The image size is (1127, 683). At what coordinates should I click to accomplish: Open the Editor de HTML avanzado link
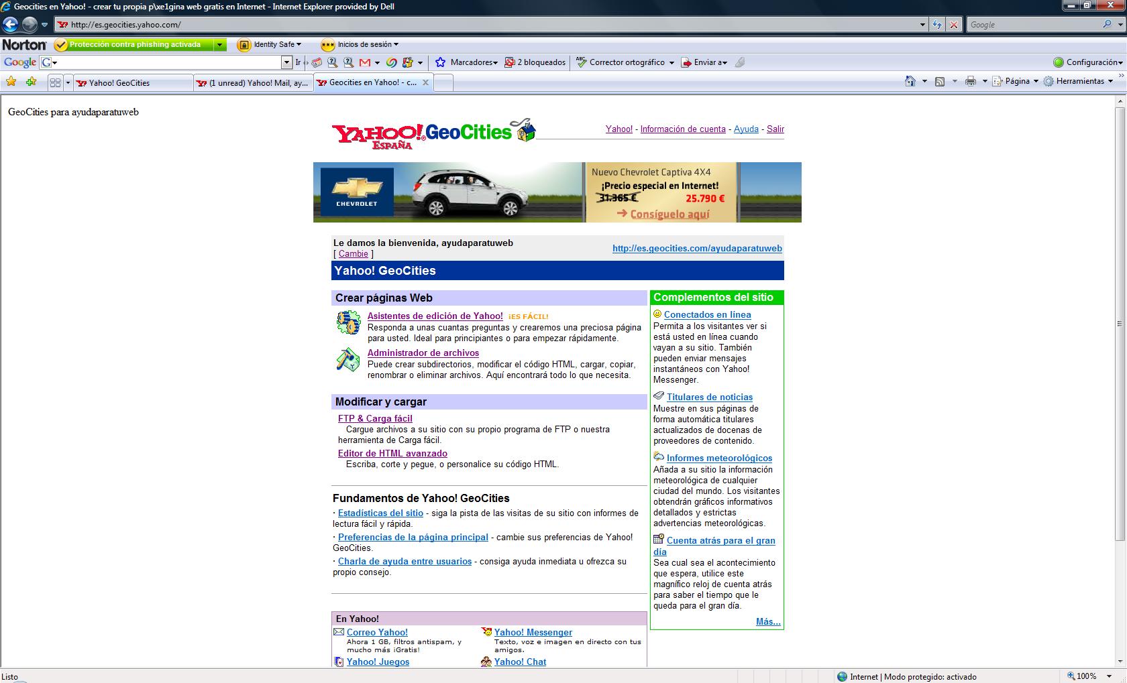(x=392, y=454)
